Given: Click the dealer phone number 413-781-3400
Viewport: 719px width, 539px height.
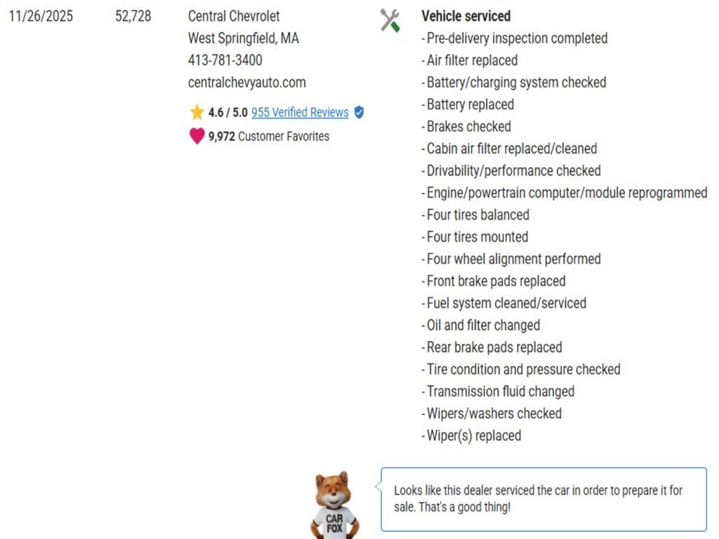Looking at the screenshot, I should [225, 60].
